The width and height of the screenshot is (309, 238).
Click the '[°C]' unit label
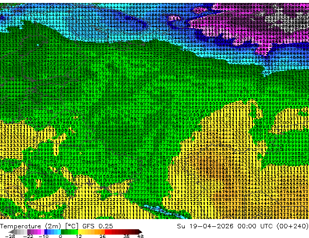pyautogui.click(x=72, y=226)
